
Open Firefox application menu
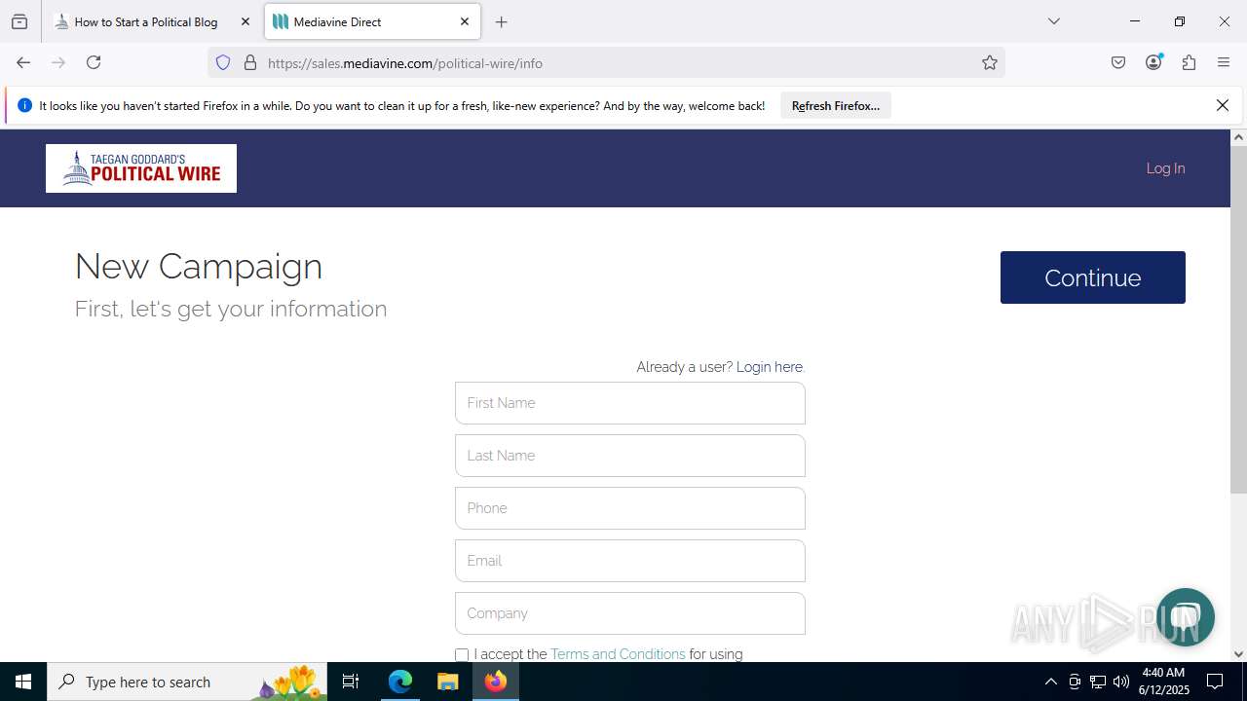(x=1224, y=62)
